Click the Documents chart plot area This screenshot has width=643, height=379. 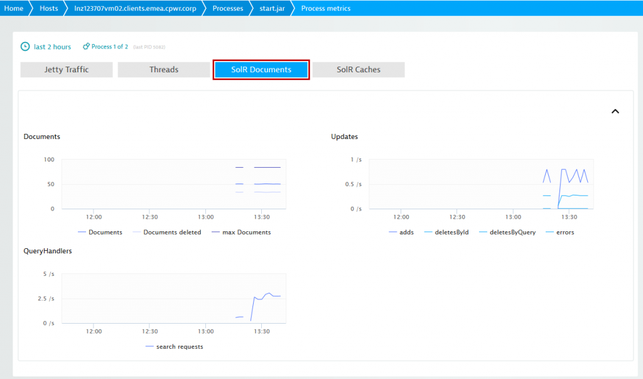click(174, 184)
